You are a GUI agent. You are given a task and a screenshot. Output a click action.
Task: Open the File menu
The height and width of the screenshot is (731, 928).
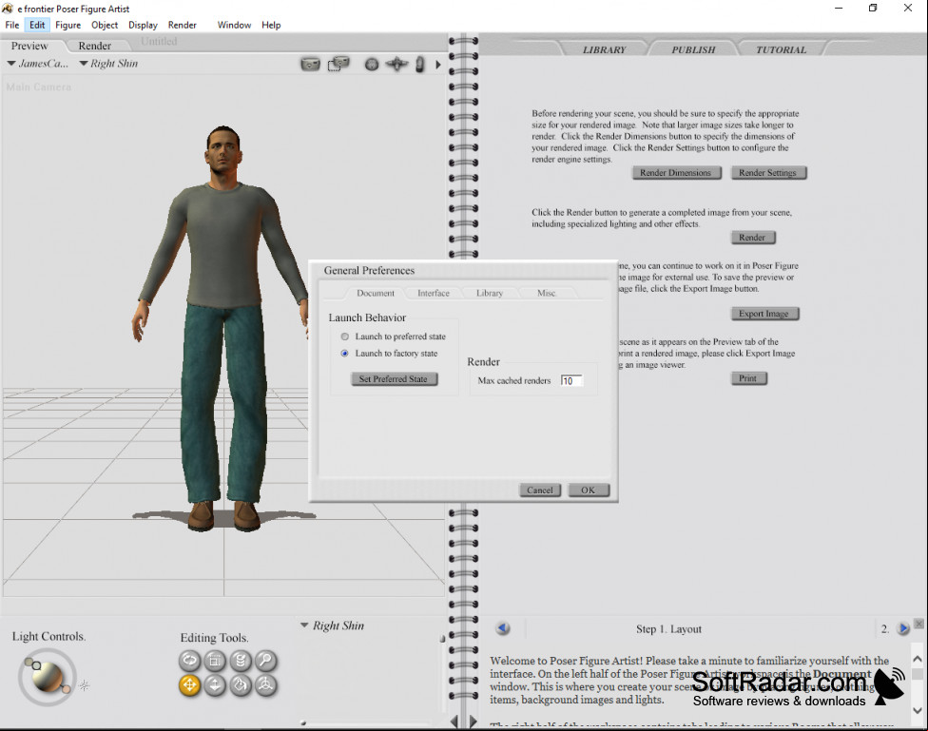pos(12,25)
